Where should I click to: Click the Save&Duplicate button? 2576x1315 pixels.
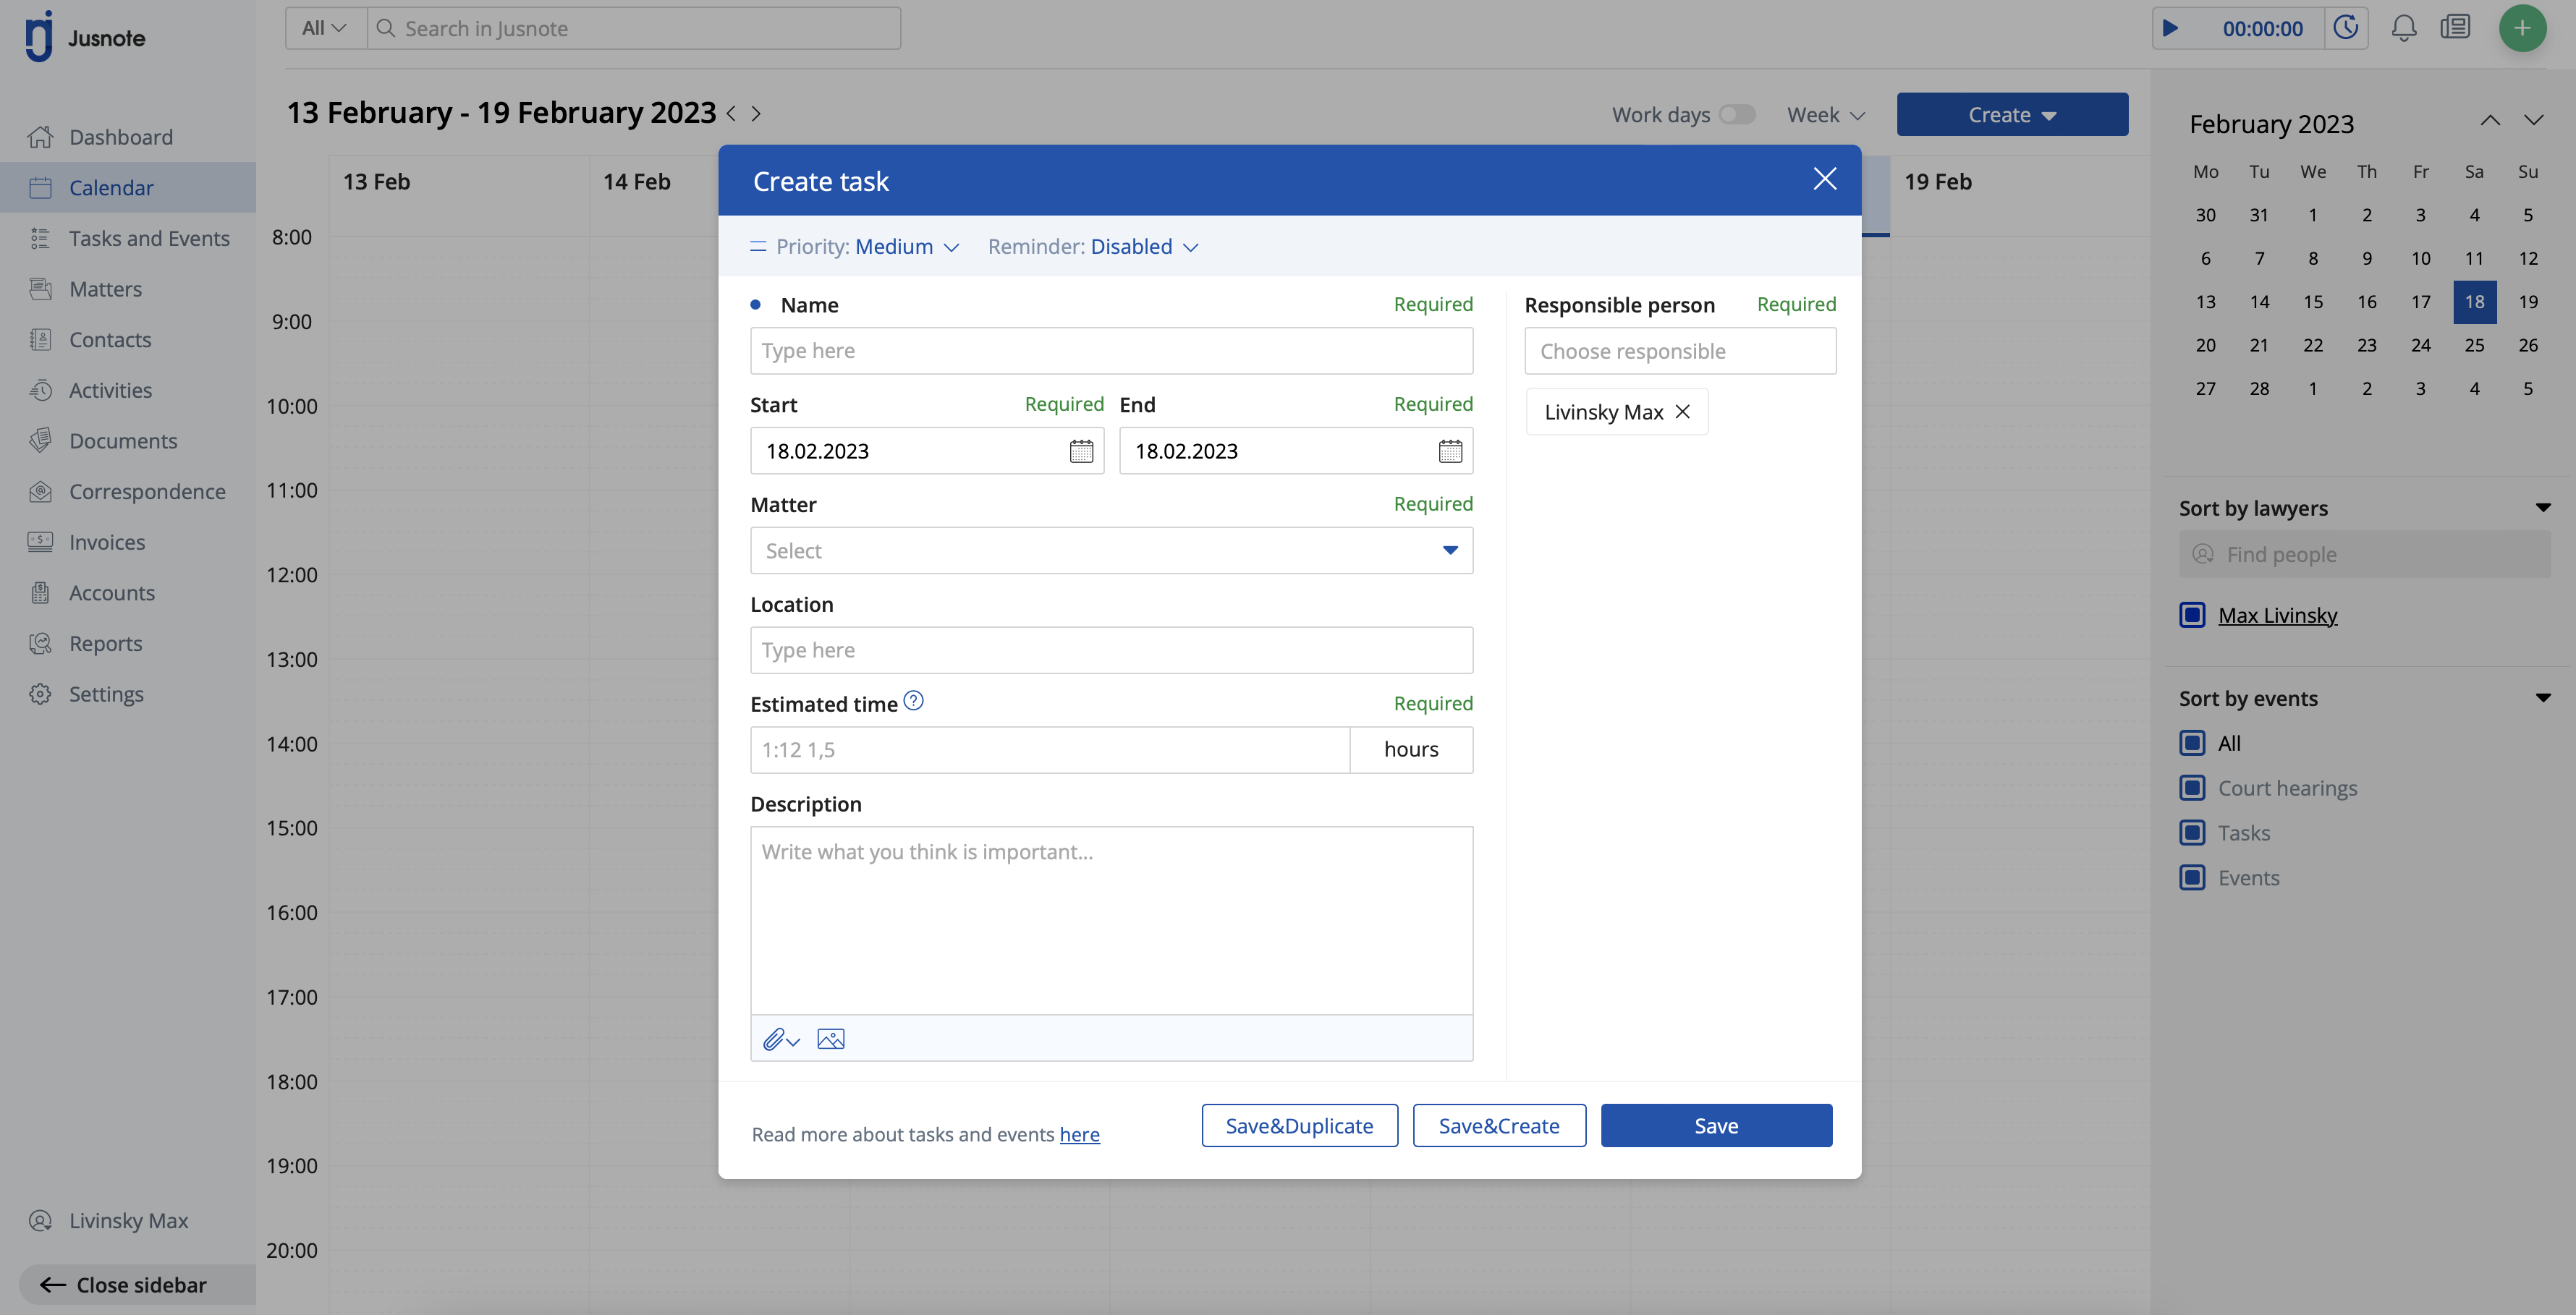coord(1299,1126)
